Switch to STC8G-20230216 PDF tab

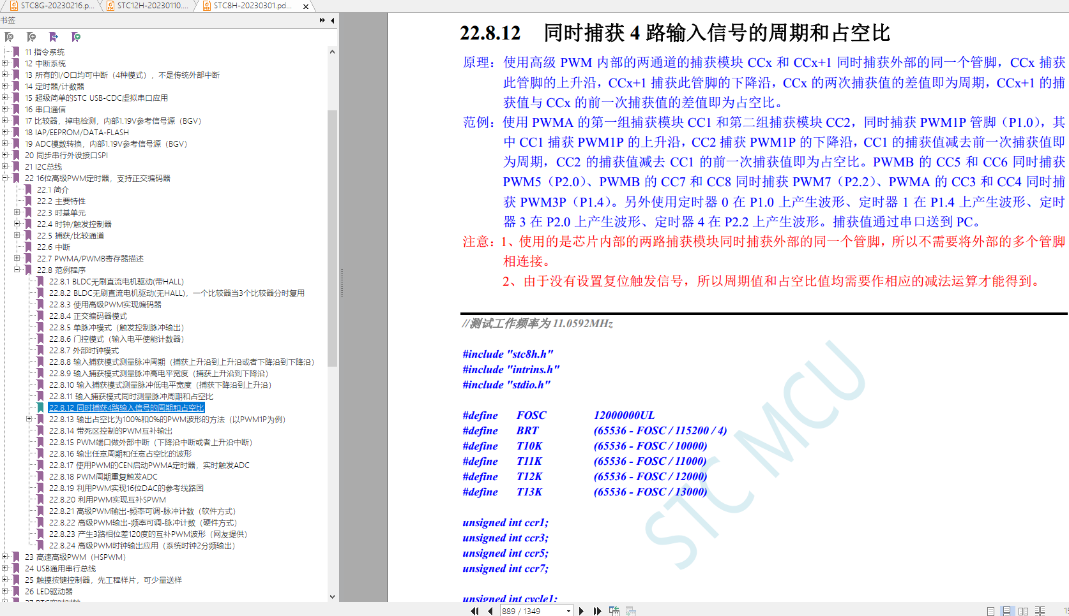pos(52,6)
